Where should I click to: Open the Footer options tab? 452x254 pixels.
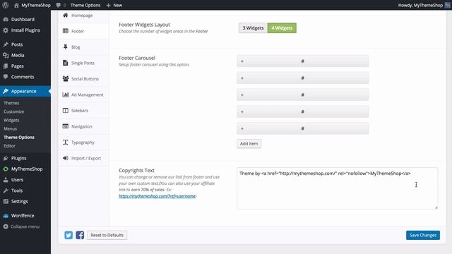(83, 31)
